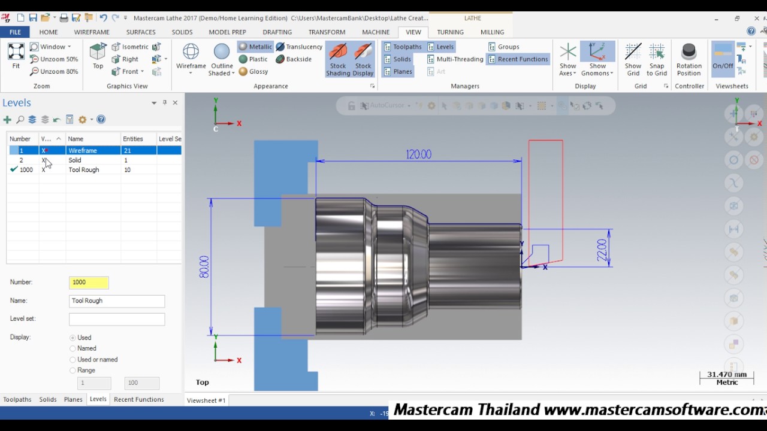This screenshot has height=431, width=767.
Task: Toggle Backside appearance
Action: click(294, 59)
